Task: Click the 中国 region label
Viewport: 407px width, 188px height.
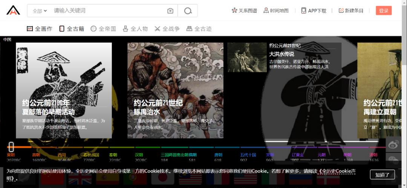Action: pos(7,39)
